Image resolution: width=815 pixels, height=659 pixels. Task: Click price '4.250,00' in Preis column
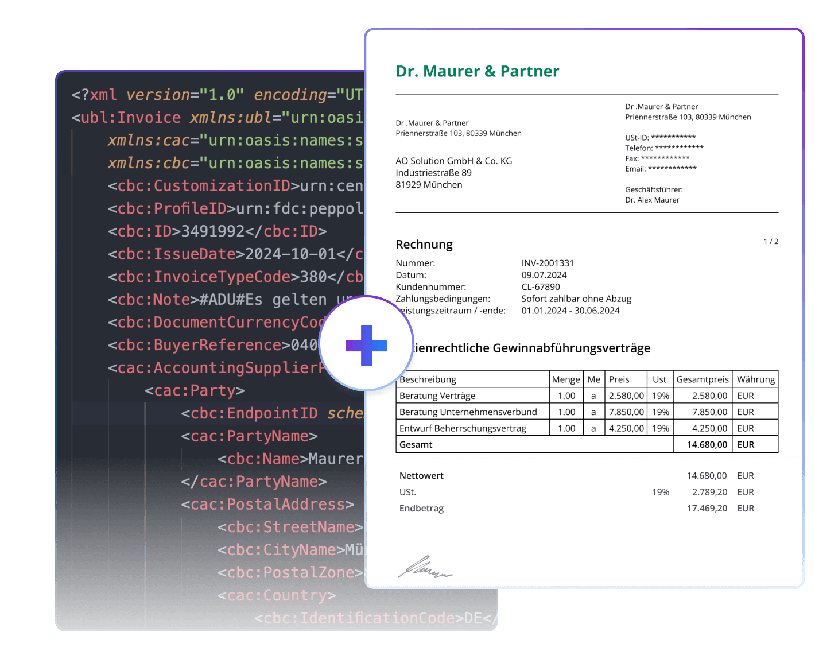[x=626, y=428]
